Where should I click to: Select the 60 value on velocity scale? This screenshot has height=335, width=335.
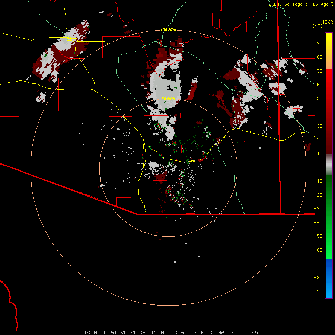click(x=320, y=85)
